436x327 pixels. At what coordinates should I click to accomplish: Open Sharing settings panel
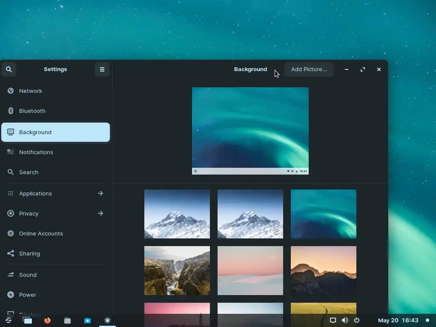[x=56, y=254]
